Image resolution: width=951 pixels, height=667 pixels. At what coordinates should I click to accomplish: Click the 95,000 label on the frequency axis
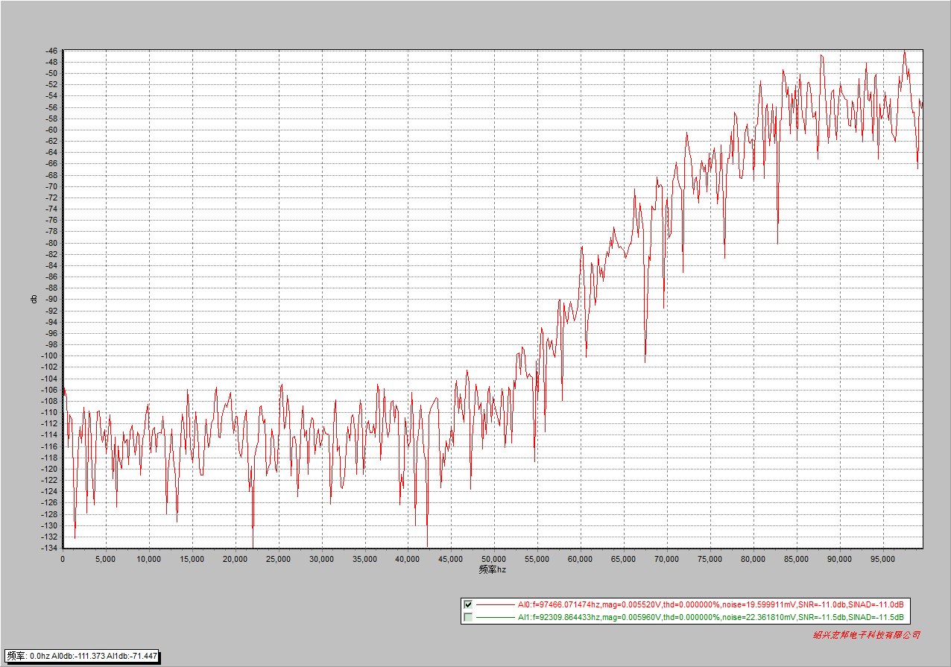coord(882,558)
